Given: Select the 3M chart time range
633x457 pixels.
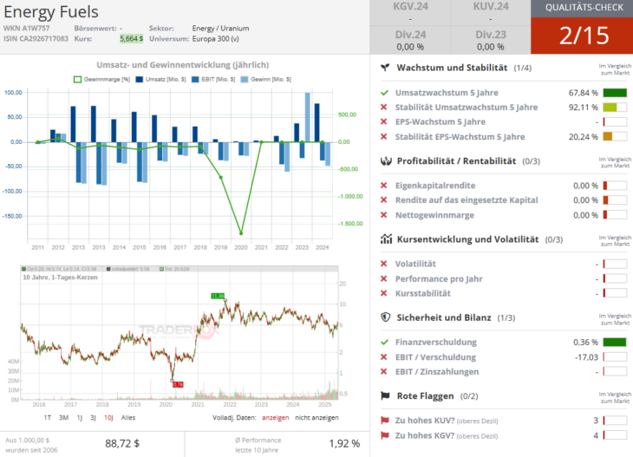Looking at the screenshot, I should click(64, 417).
